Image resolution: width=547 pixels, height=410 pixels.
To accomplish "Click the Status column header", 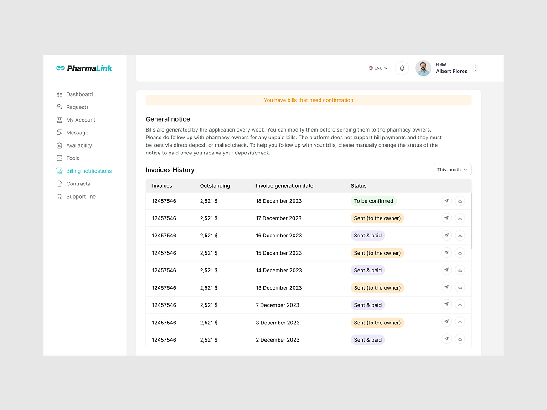I will (359, 186).
